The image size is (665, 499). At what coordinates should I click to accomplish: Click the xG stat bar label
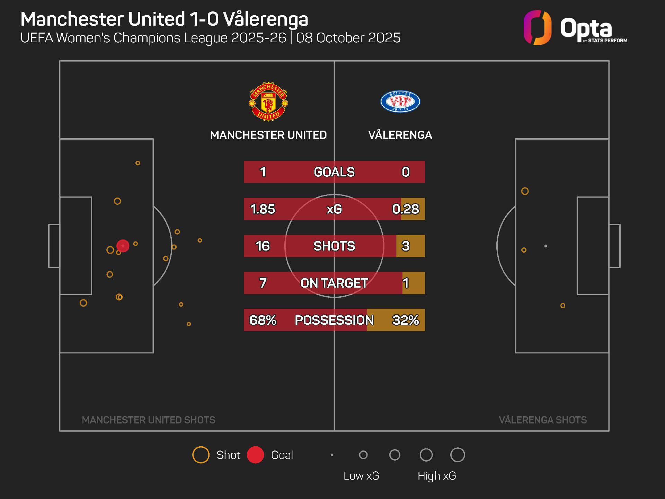coord(334,209)
